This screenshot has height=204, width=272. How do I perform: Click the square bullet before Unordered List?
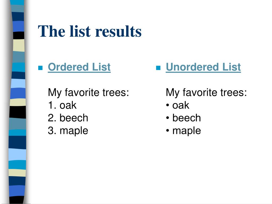pos(158,68)
